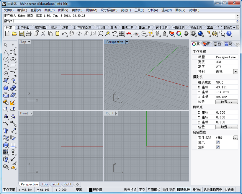242x194 pixels.
Task: Select the Polyline tool in the sidebar
Action: pyautogui.click(x=6, y=53)
